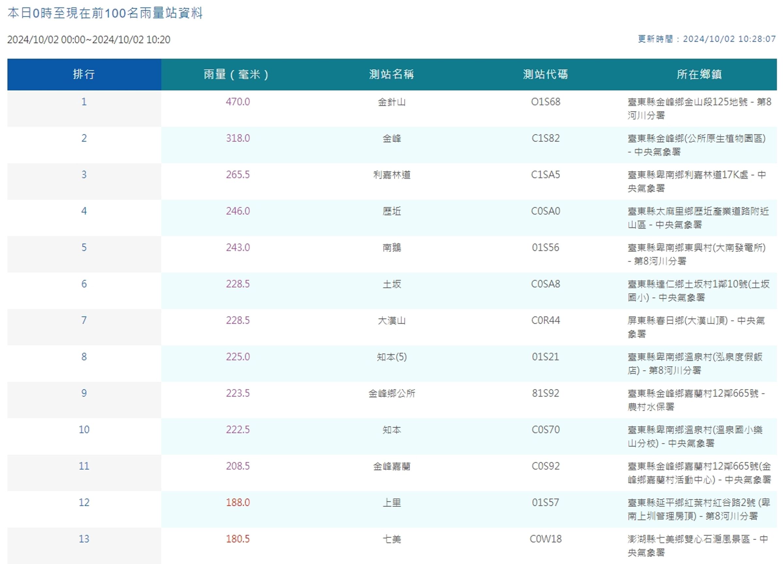
Task: Click station code C1S82
Action: coord(545,138)
